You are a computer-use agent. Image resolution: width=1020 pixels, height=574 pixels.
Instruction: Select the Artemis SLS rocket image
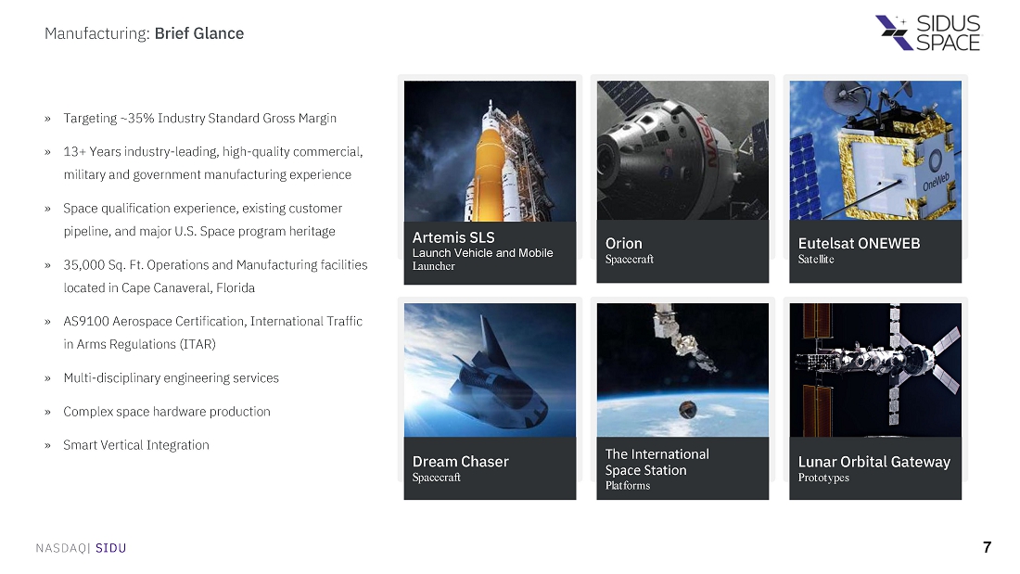tap(490, 150)
